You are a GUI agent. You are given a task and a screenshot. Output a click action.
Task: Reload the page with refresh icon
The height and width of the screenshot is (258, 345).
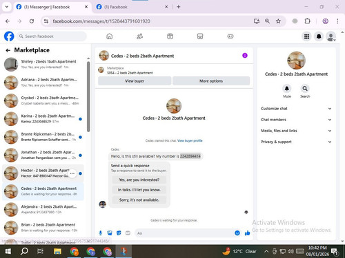click(32, 21)
